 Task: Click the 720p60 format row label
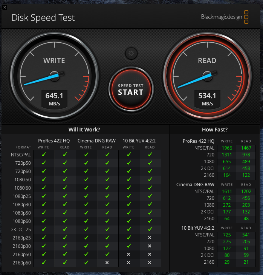pos(23,171)
